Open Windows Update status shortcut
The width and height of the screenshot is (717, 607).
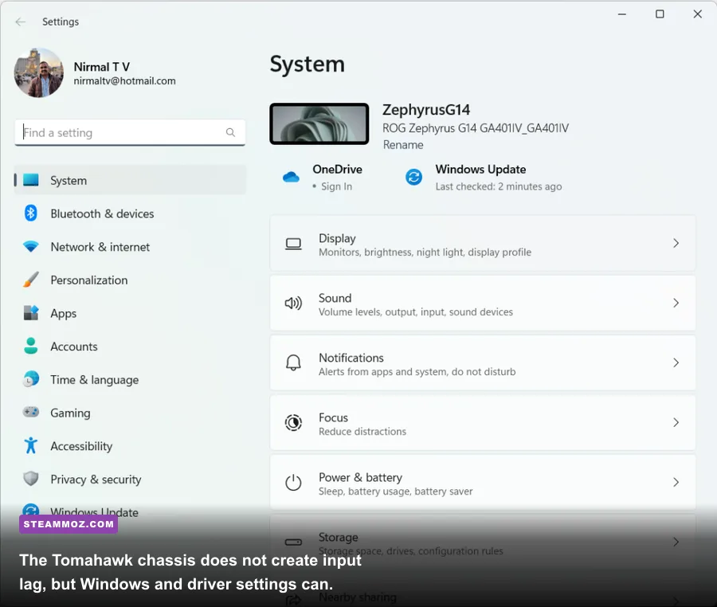(x=484, y=178)
